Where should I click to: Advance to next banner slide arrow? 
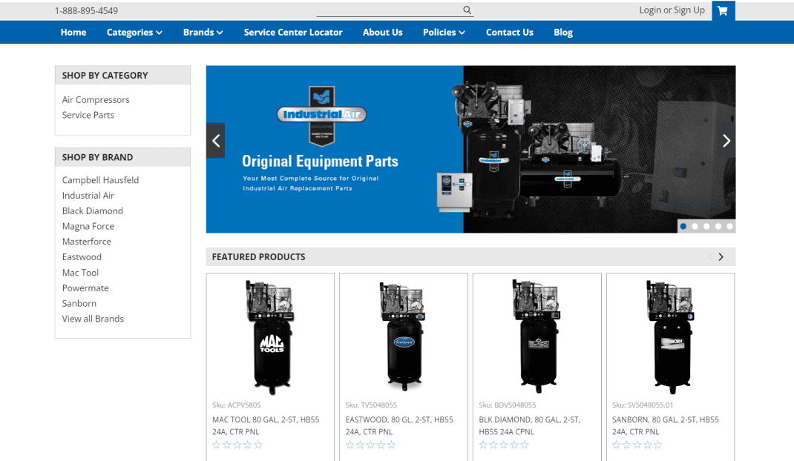click(x=726, y=141)
